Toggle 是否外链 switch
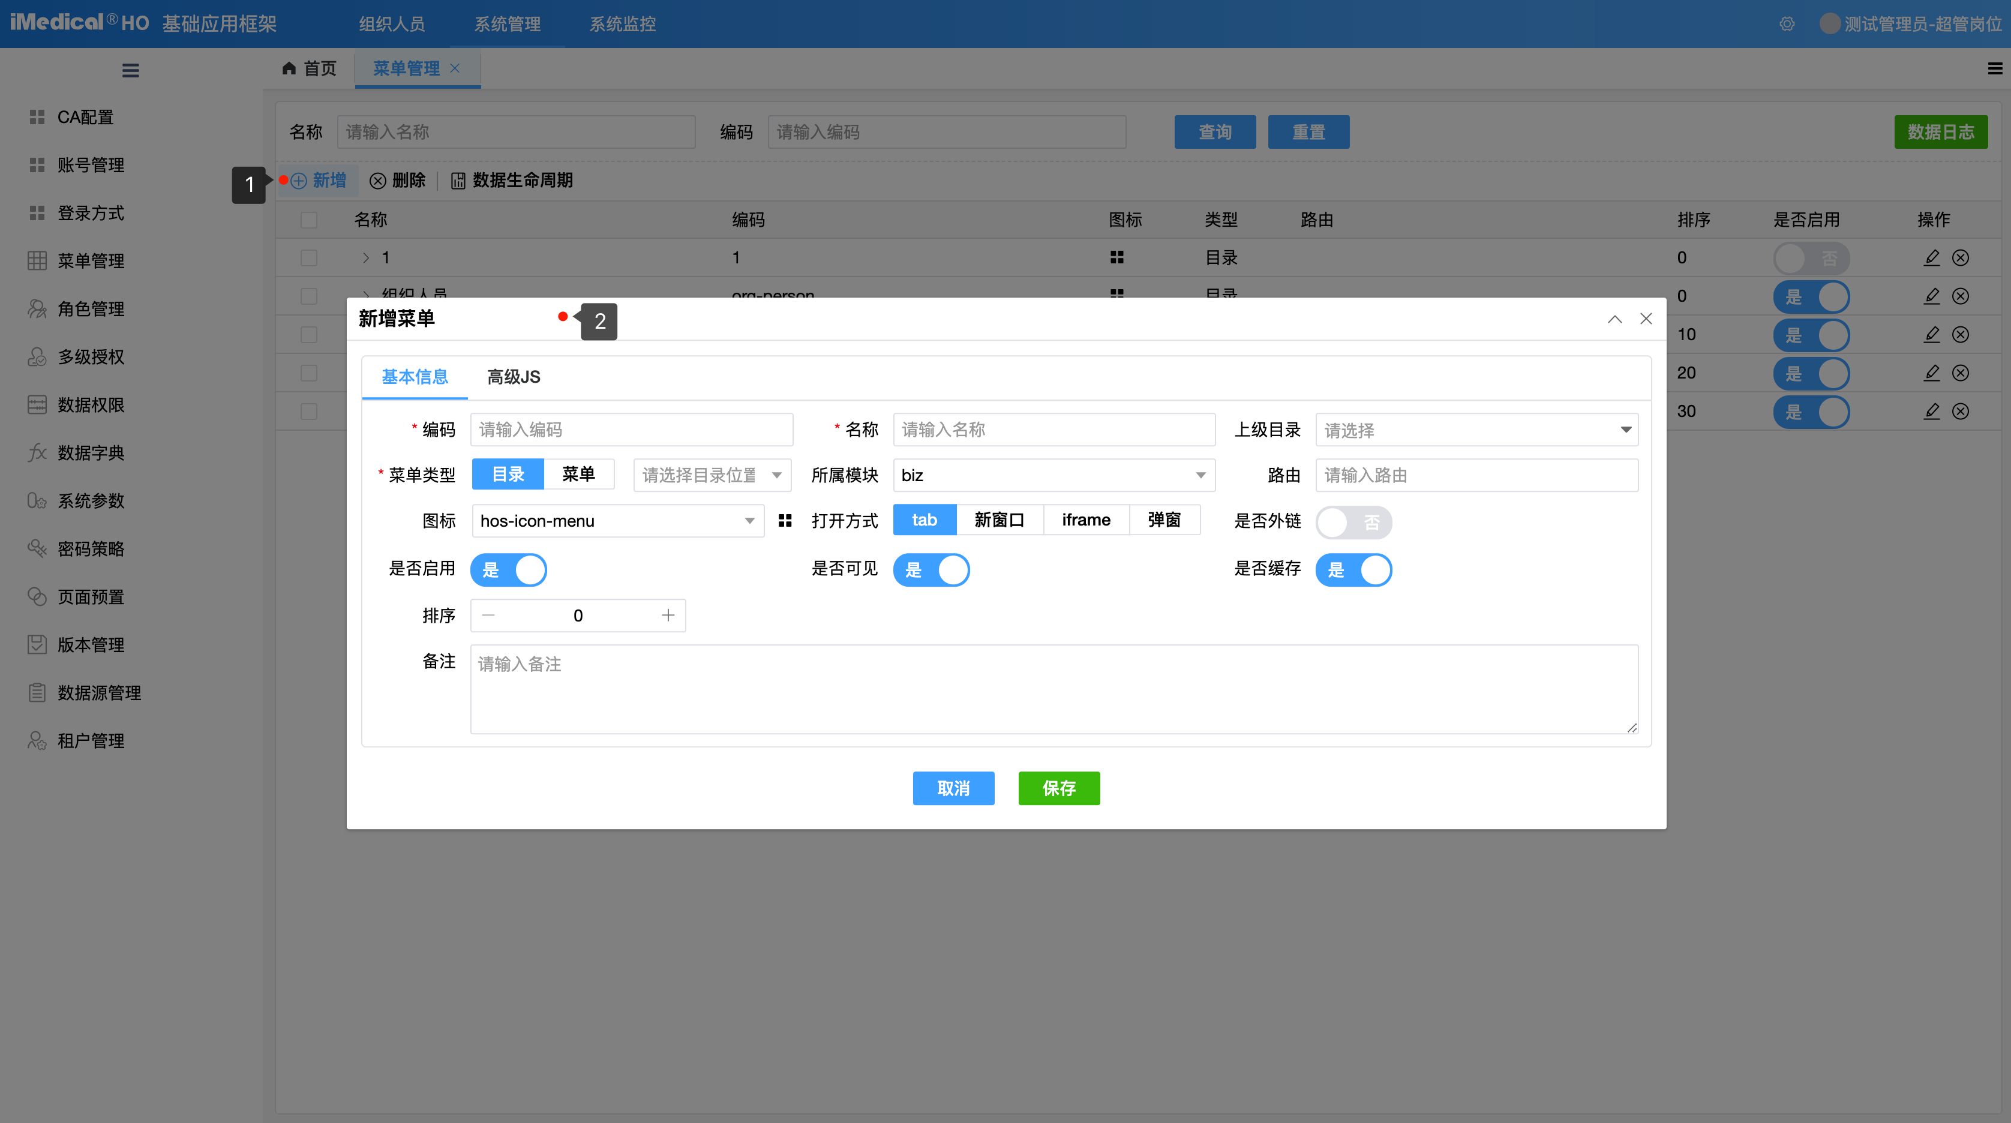 [1353, 522]
